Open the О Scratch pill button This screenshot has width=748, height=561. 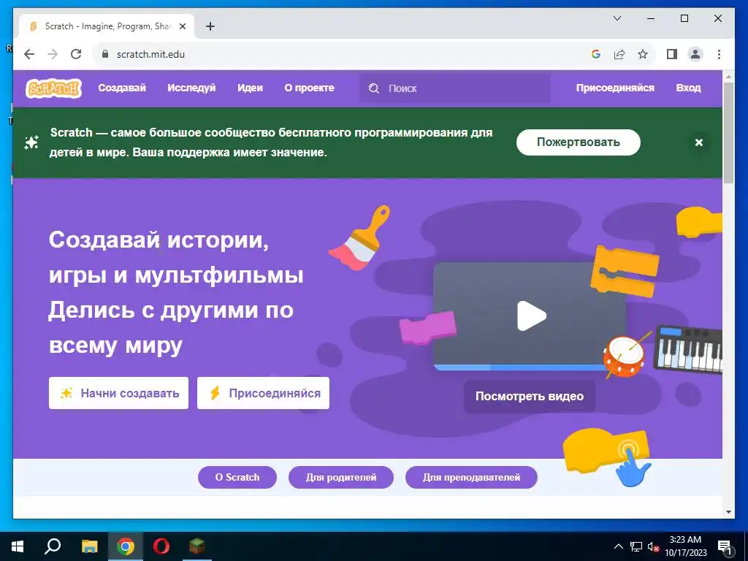coord(237,477)
